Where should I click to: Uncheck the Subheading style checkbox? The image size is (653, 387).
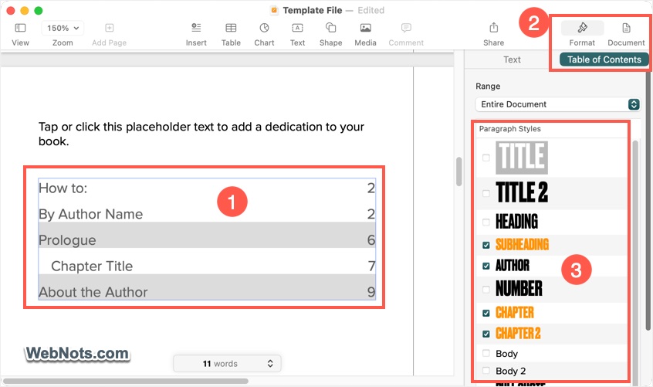coord(486,245)
